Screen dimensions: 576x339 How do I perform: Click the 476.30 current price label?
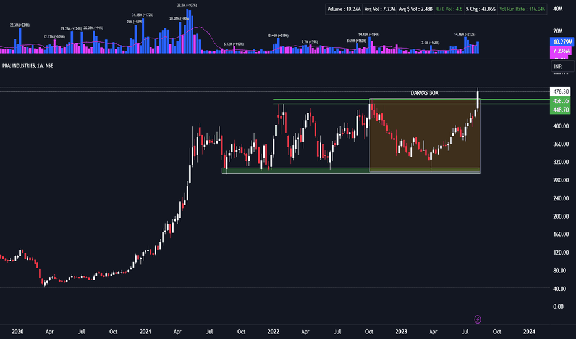point(560,92)
